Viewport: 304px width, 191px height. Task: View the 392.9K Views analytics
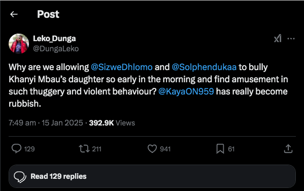112,123
